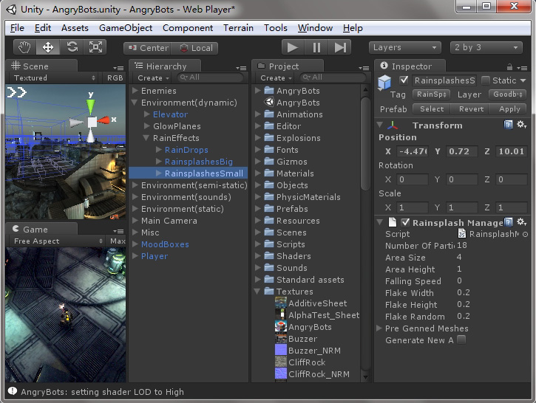Image resolution: width=536 pixels, height=403 pixels.
Task: Click the Transform help book icon
Action: coord(509,125)
